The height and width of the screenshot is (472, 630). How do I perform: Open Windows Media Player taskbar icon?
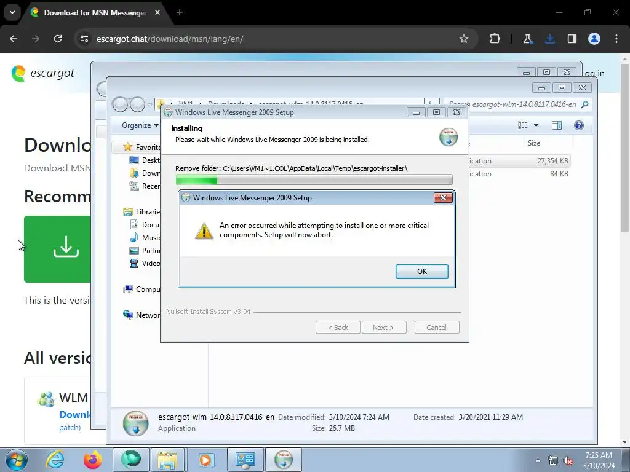pos(205,460)
